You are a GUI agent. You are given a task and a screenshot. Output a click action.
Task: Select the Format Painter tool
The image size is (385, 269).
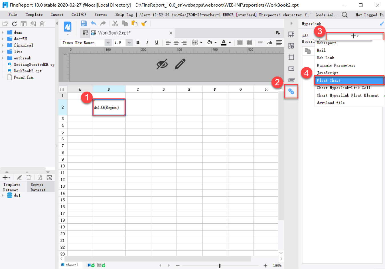pos(144,23)
